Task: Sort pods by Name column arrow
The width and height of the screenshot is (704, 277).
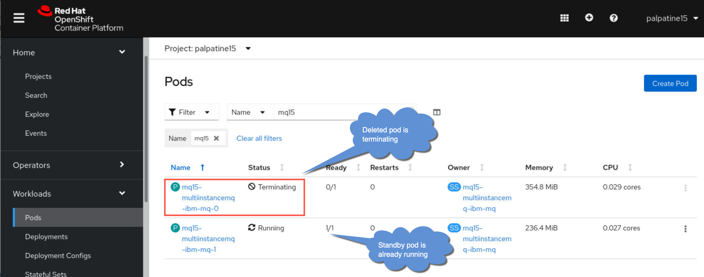Action: [x=203, y=168]
